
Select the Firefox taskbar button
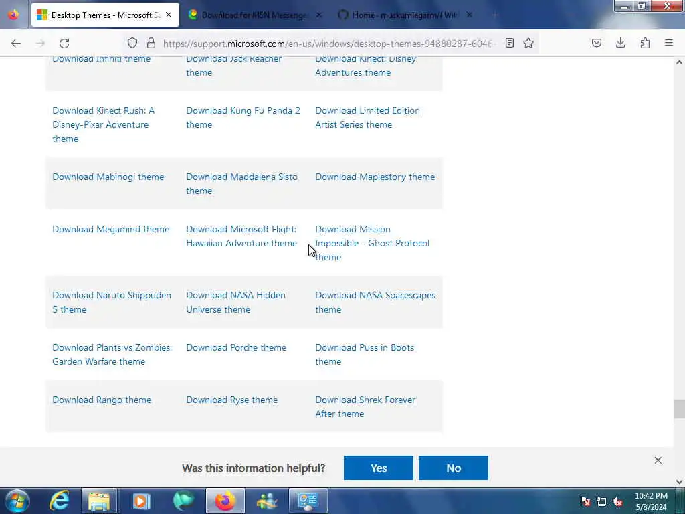pos(225,501)
